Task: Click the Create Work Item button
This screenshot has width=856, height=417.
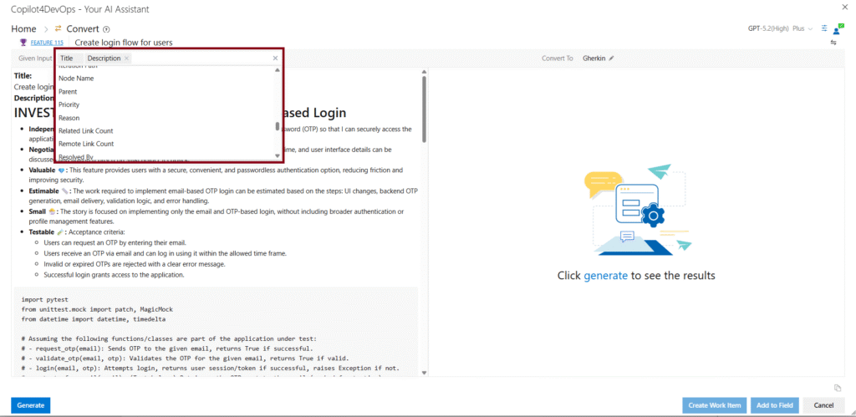Action: (714, 405)
